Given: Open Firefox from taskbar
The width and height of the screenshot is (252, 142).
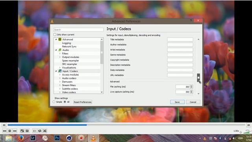Looking at the screenshot, I should coord(21,138).
